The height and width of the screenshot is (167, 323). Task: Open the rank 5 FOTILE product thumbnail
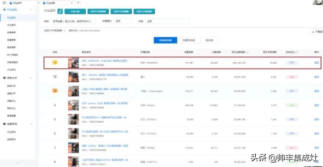(x=74, y=120)
